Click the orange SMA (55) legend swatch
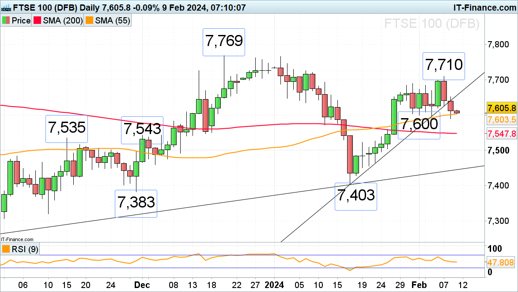The image size is (518, 292). click(x=89, y=20)
